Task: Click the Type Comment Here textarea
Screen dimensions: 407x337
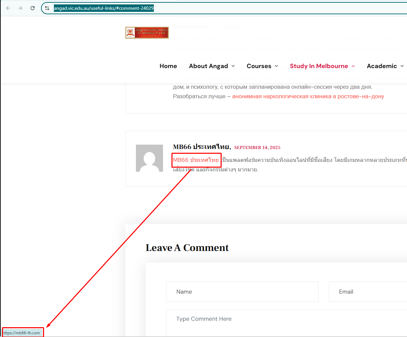Action: [x=286, y=323]
